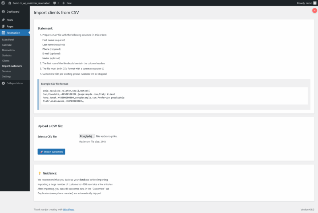318x213 pixels.
Task: Click the Posts pushpin icon
Action: 4,19
